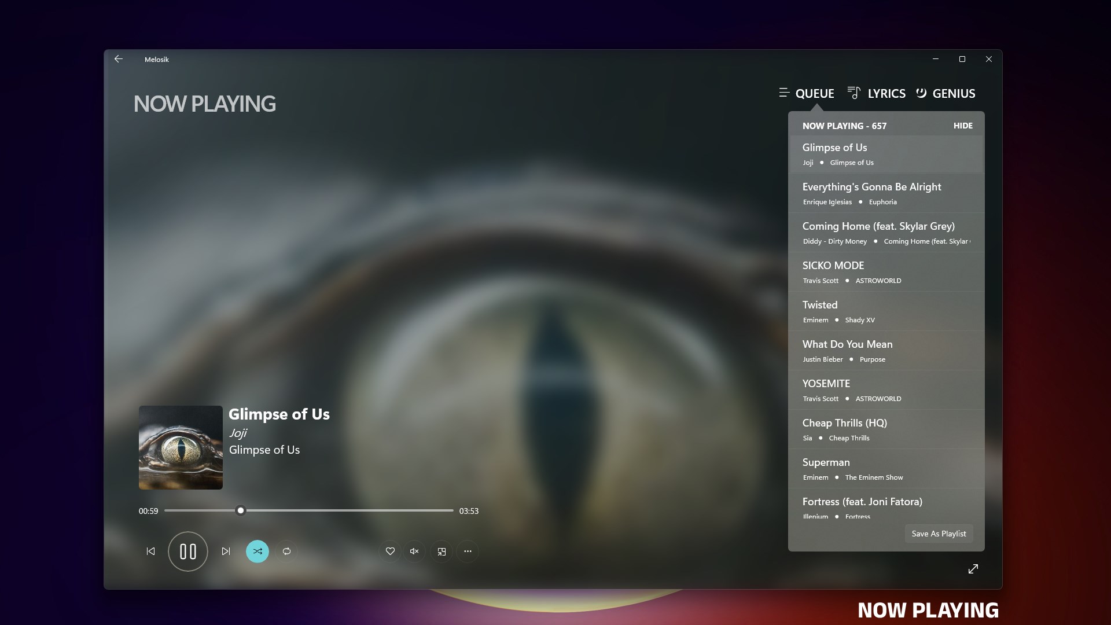The image size is (1111, 625).
Task: Open the more options menu via ellipsis icon
Action: click(468, 551)
